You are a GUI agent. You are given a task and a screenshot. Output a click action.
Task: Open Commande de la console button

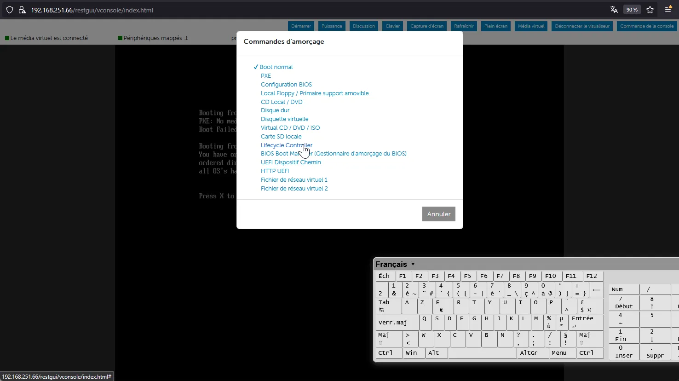tap(647, 26)
